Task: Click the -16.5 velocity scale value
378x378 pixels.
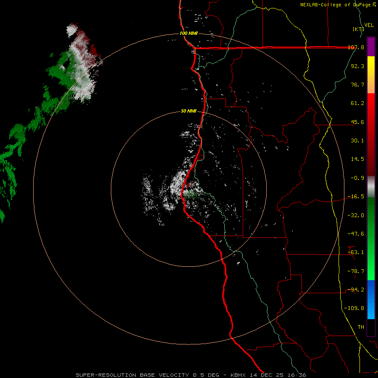Action: click(356, 197)
